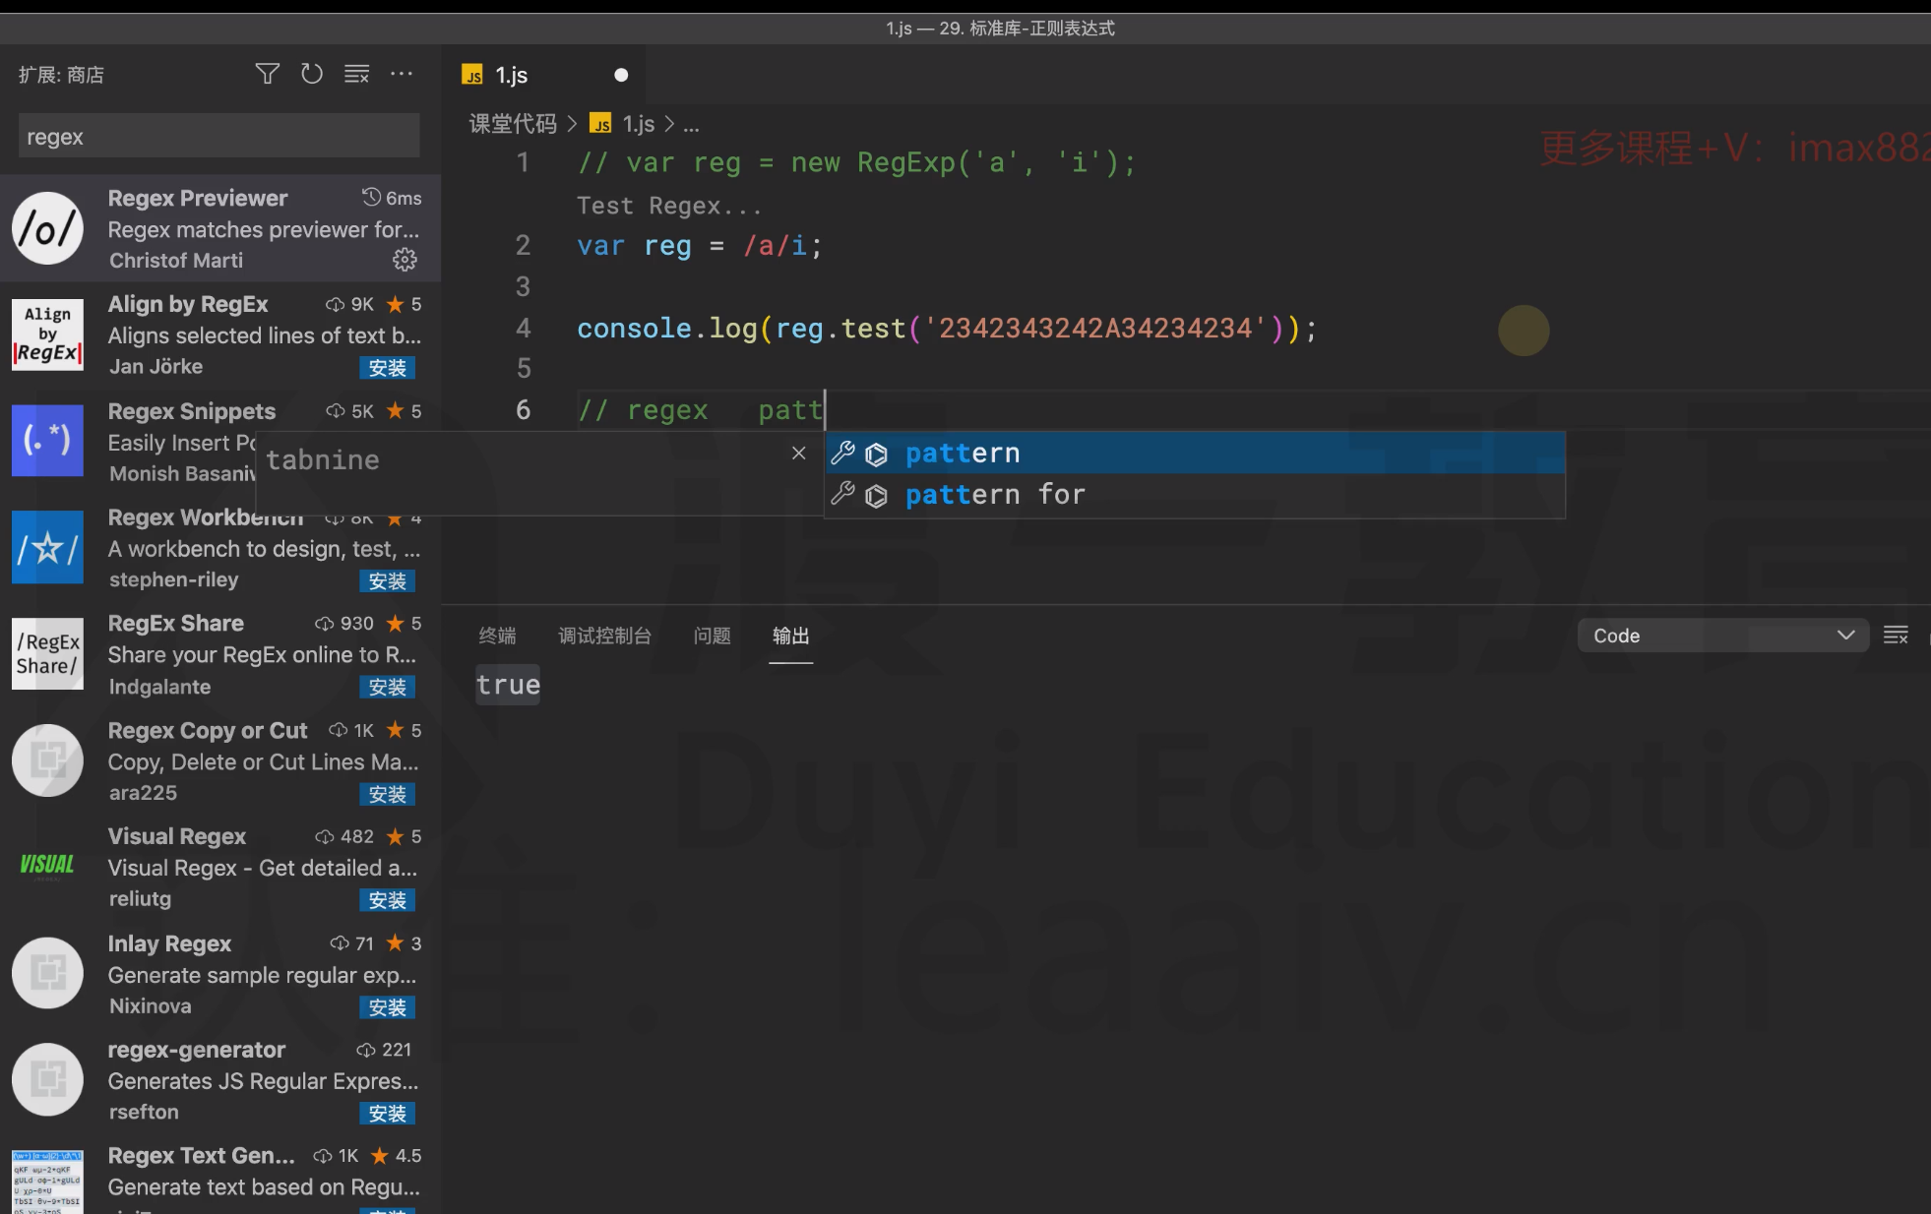
Task: Click unsaved dot on 1.js tab
Action: (621, 75)
